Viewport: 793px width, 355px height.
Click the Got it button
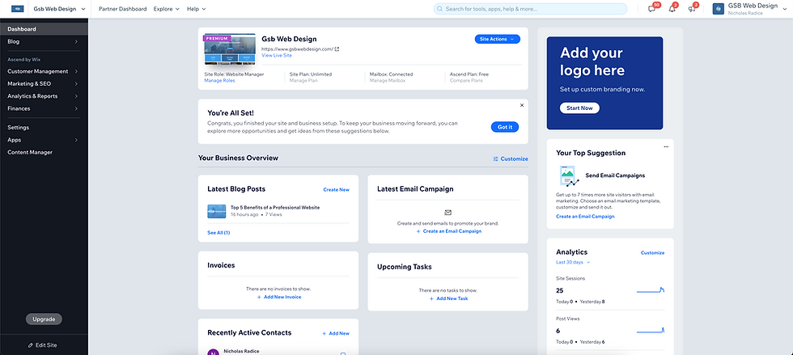point(505,127)
